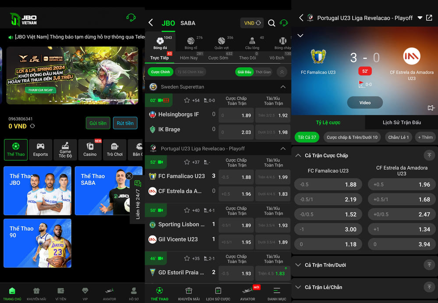Open the Casino category tile
438x303 pixels.
[90, 150]
